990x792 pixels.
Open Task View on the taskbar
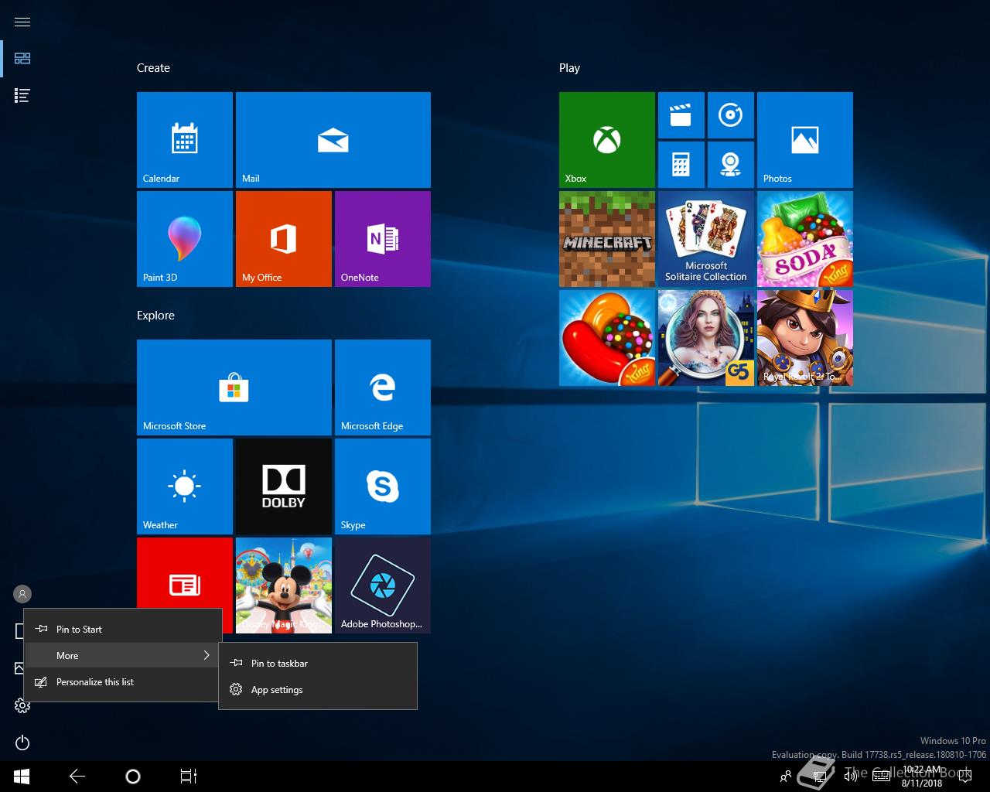[189, 777]
